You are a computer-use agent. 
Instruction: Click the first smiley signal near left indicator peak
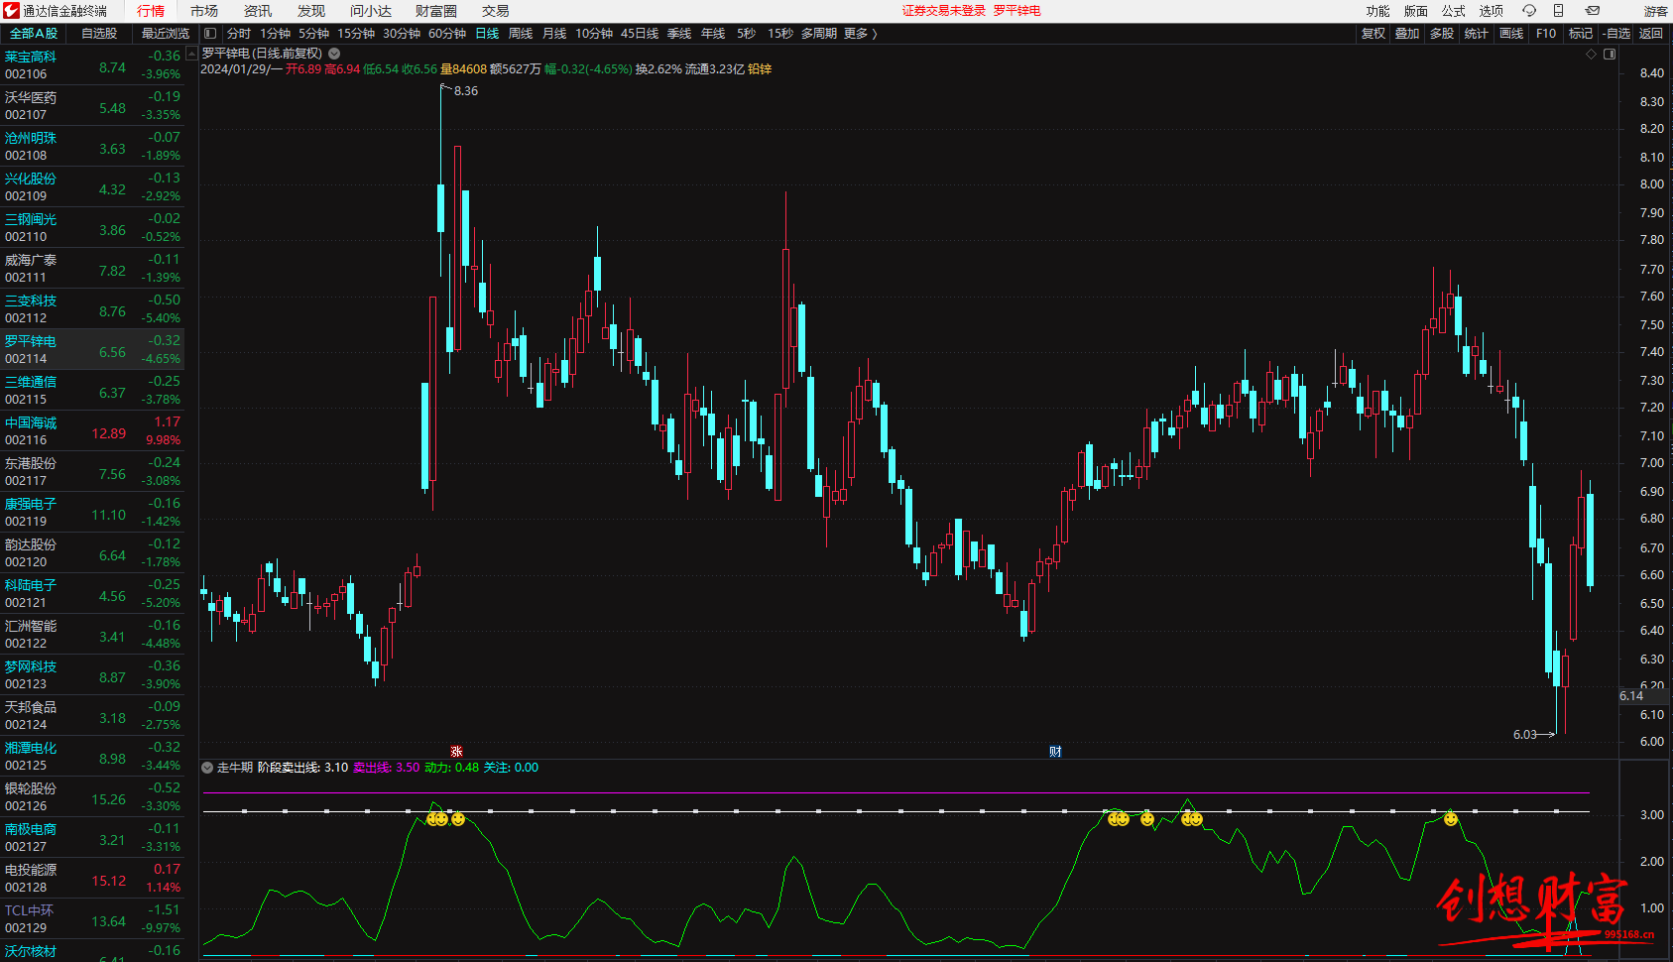pos(432,819)
